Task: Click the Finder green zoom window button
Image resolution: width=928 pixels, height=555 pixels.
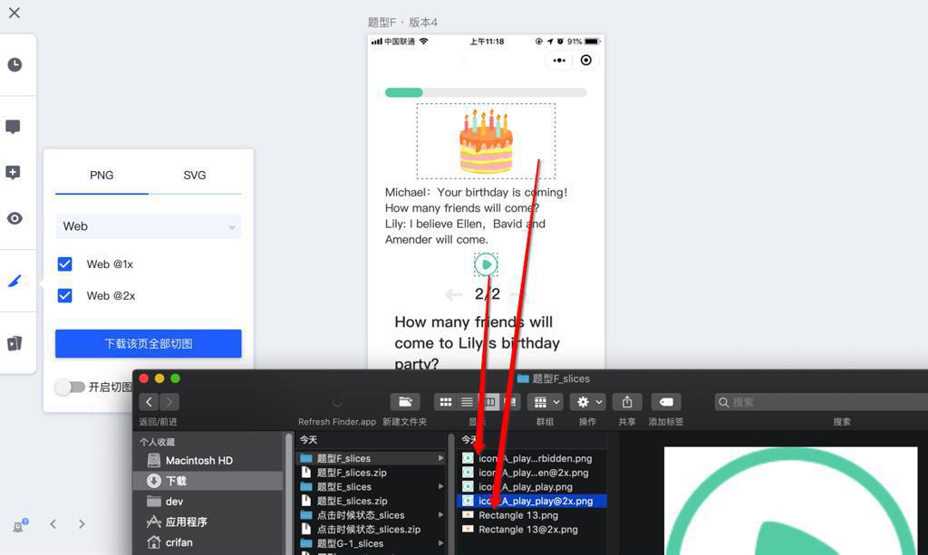Action: [x=175, y=378]
